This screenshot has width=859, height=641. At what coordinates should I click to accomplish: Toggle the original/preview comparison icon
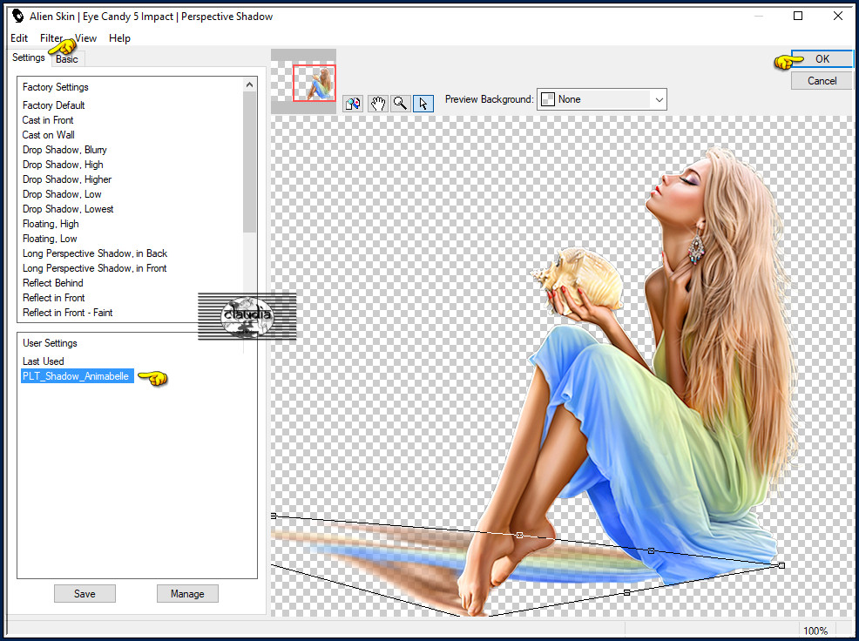point(354,103)
